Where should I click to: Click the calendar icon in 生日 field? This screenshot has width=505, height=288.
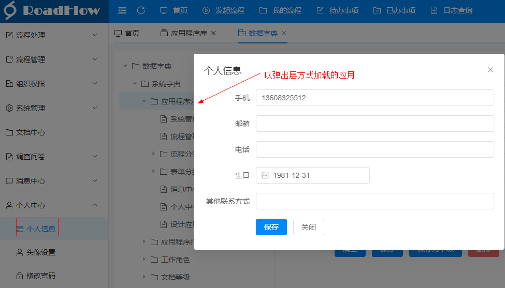pos(265,175)
